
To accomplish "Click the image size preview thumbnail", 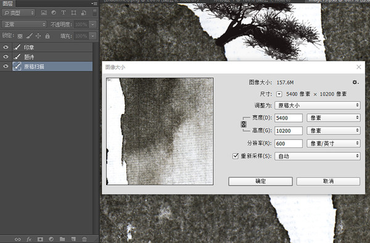I will pyautogui.click(x=160, y=131).
